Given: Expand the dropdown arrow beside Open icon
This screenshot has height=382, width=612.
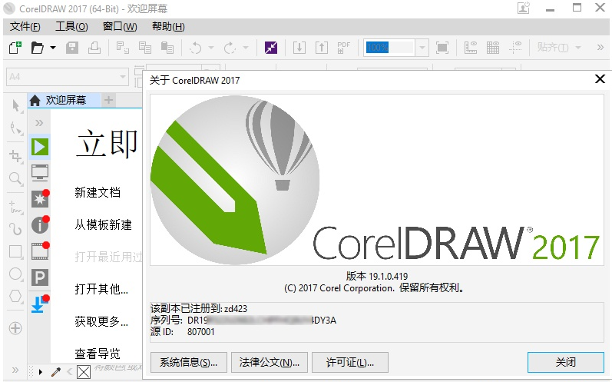Looking at the screenshot, I should [53, 48].
